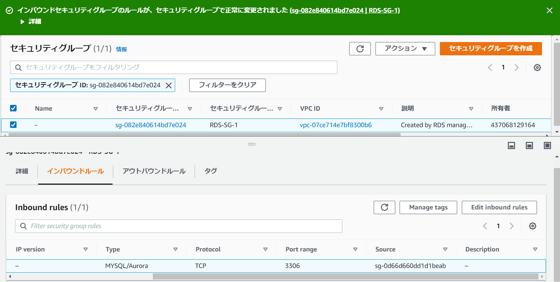Switch to the アウトバウンドルール tab
This screenshot has height=282, width=560.
(154, 171)
